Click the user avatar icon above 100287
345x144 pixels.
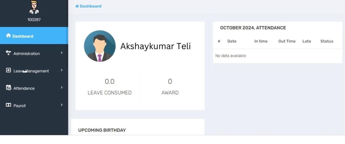coord(34,7)
